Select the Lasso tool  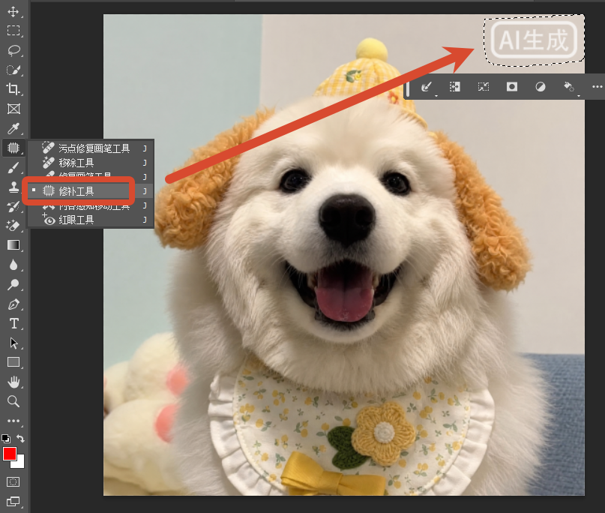pos(13,50)
